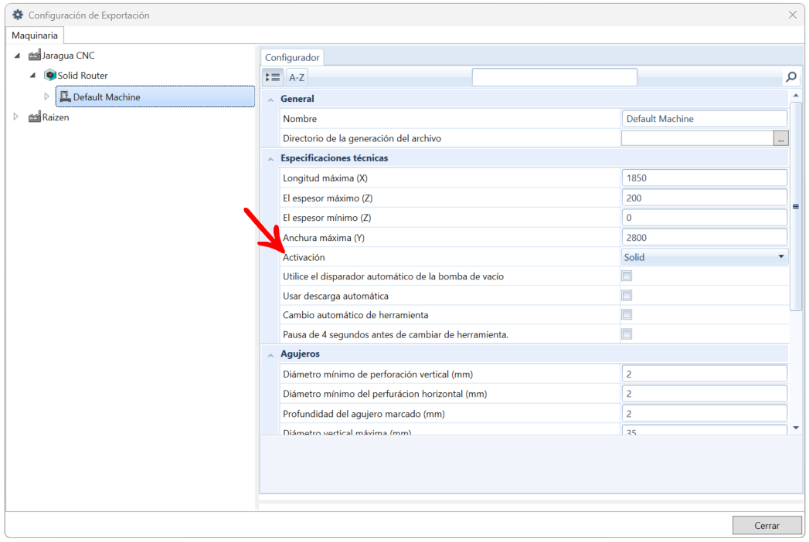
Task: Click the Anchura máxima (Y) label
Action: pyautogui.click(x=324, y=237)
